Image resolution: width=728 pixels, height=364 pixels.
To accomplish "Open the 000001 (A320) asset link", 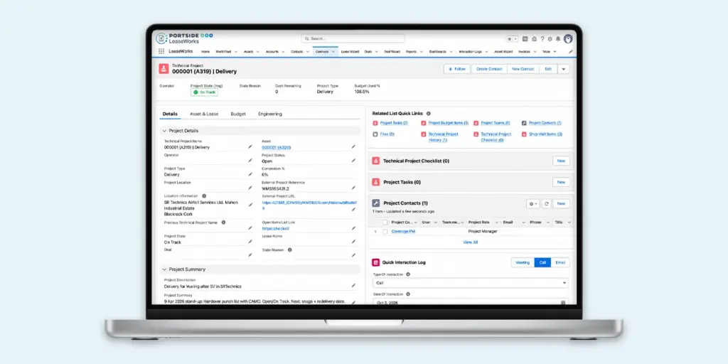I will point(277,147).
